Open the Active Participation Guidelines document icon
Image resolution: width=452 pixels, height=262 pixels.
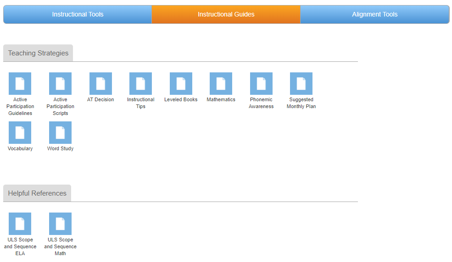pyautogui.click(x=20, y=83)
